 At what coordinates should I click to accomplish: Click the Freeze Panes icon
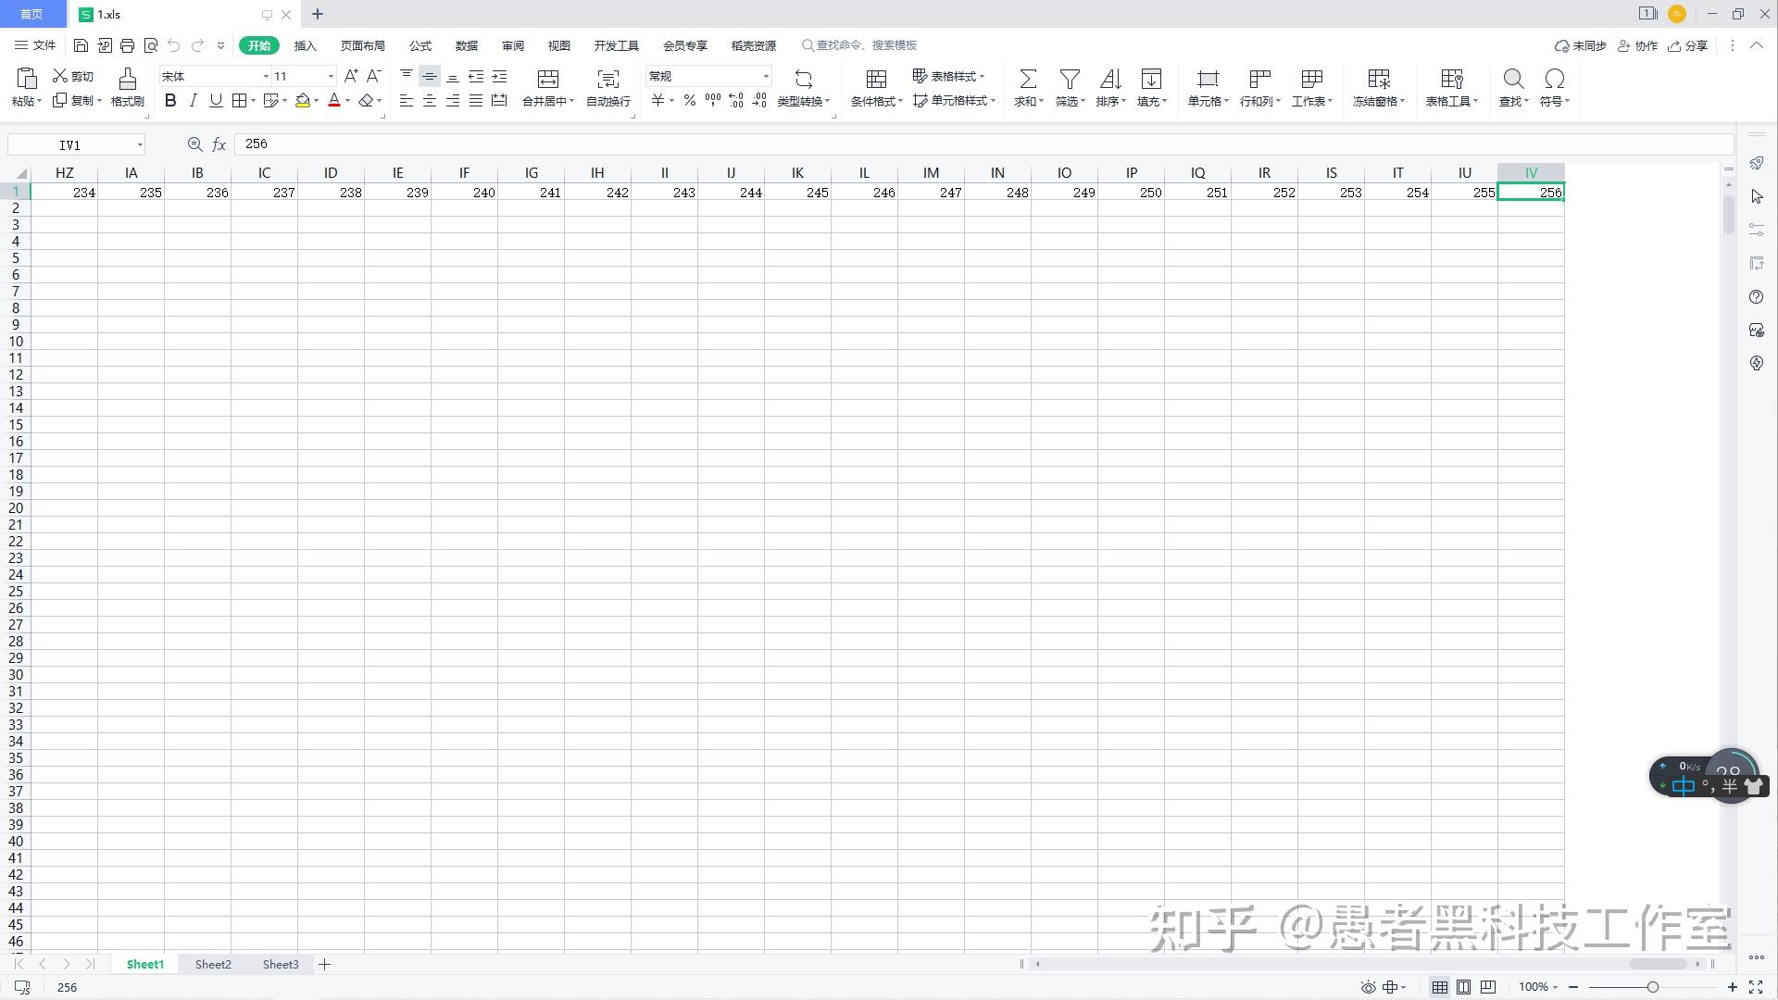(1378, 79)
